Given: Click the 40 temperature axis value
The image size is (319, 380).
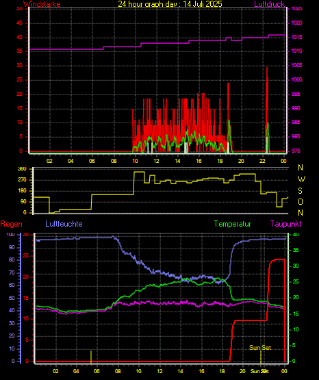Looking at the screenshot, I should (296, 234).
